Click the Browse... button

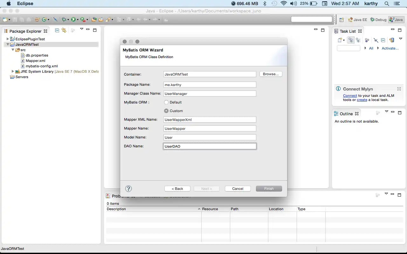[x=271, y=74]
